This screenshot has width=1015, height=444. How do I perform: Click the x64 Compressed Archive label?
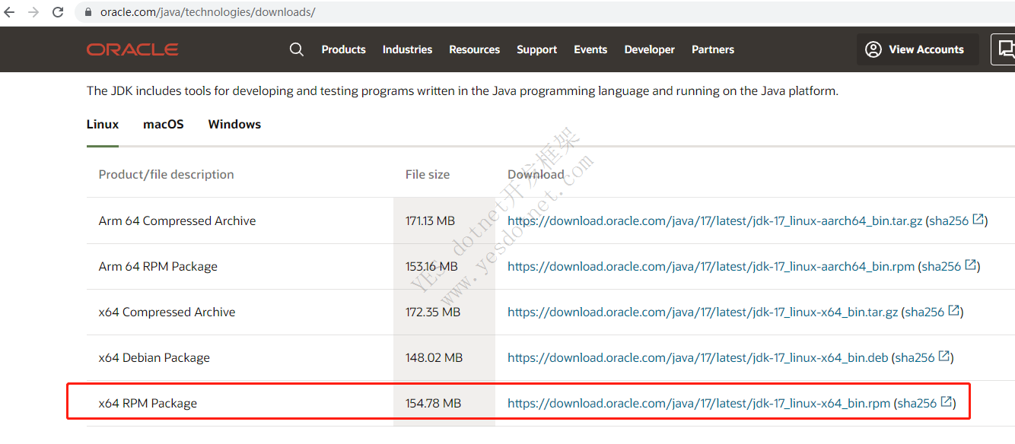pos(167,312)
